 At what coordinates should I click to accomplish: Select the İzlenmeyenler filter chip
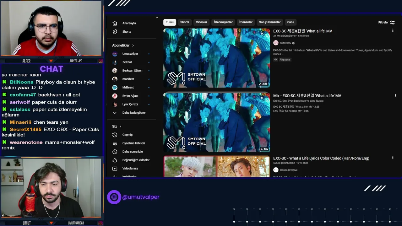(x=223, y=22)
